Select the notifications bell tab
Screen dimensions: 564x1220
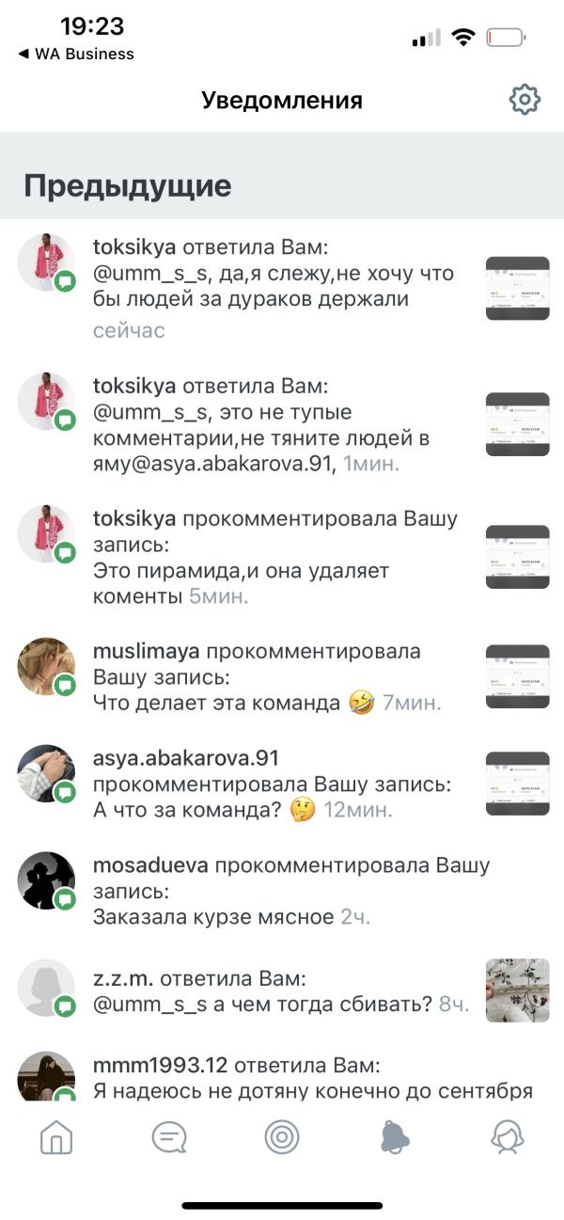(395, 1137)
